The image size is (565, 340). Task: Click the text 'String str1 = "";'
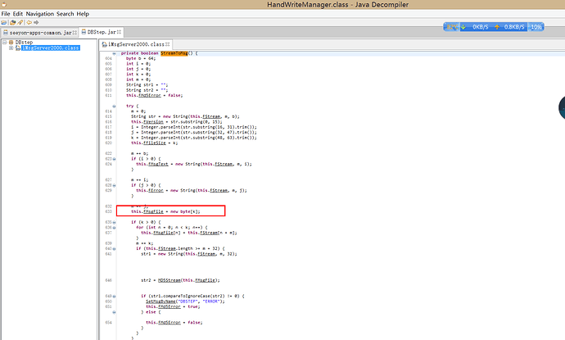[147, 84]
